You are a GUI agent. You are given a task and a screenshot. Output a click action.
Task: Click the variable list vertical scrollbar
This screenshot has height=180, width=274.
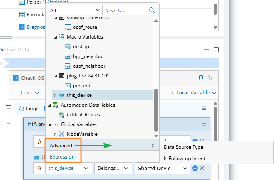pyautogui.click(x=156, y=109)
